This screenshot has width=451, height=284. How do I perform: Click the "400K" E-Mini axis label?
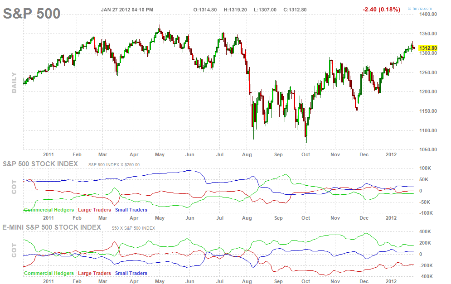click(x=425, y=232)
